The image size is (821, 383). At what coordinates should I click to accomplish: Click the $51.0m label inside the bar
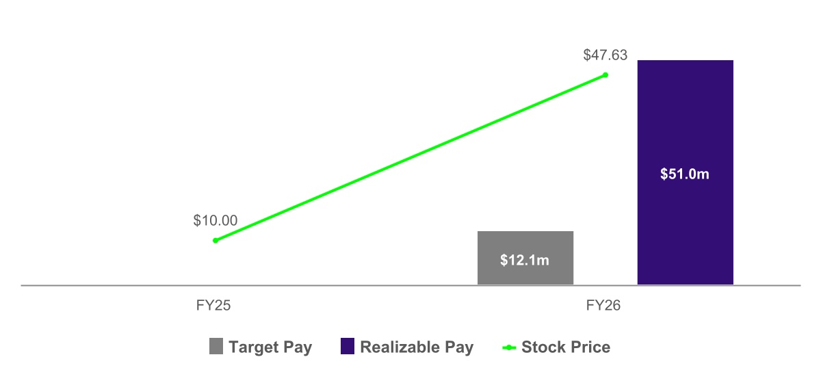tap(685, 174)
